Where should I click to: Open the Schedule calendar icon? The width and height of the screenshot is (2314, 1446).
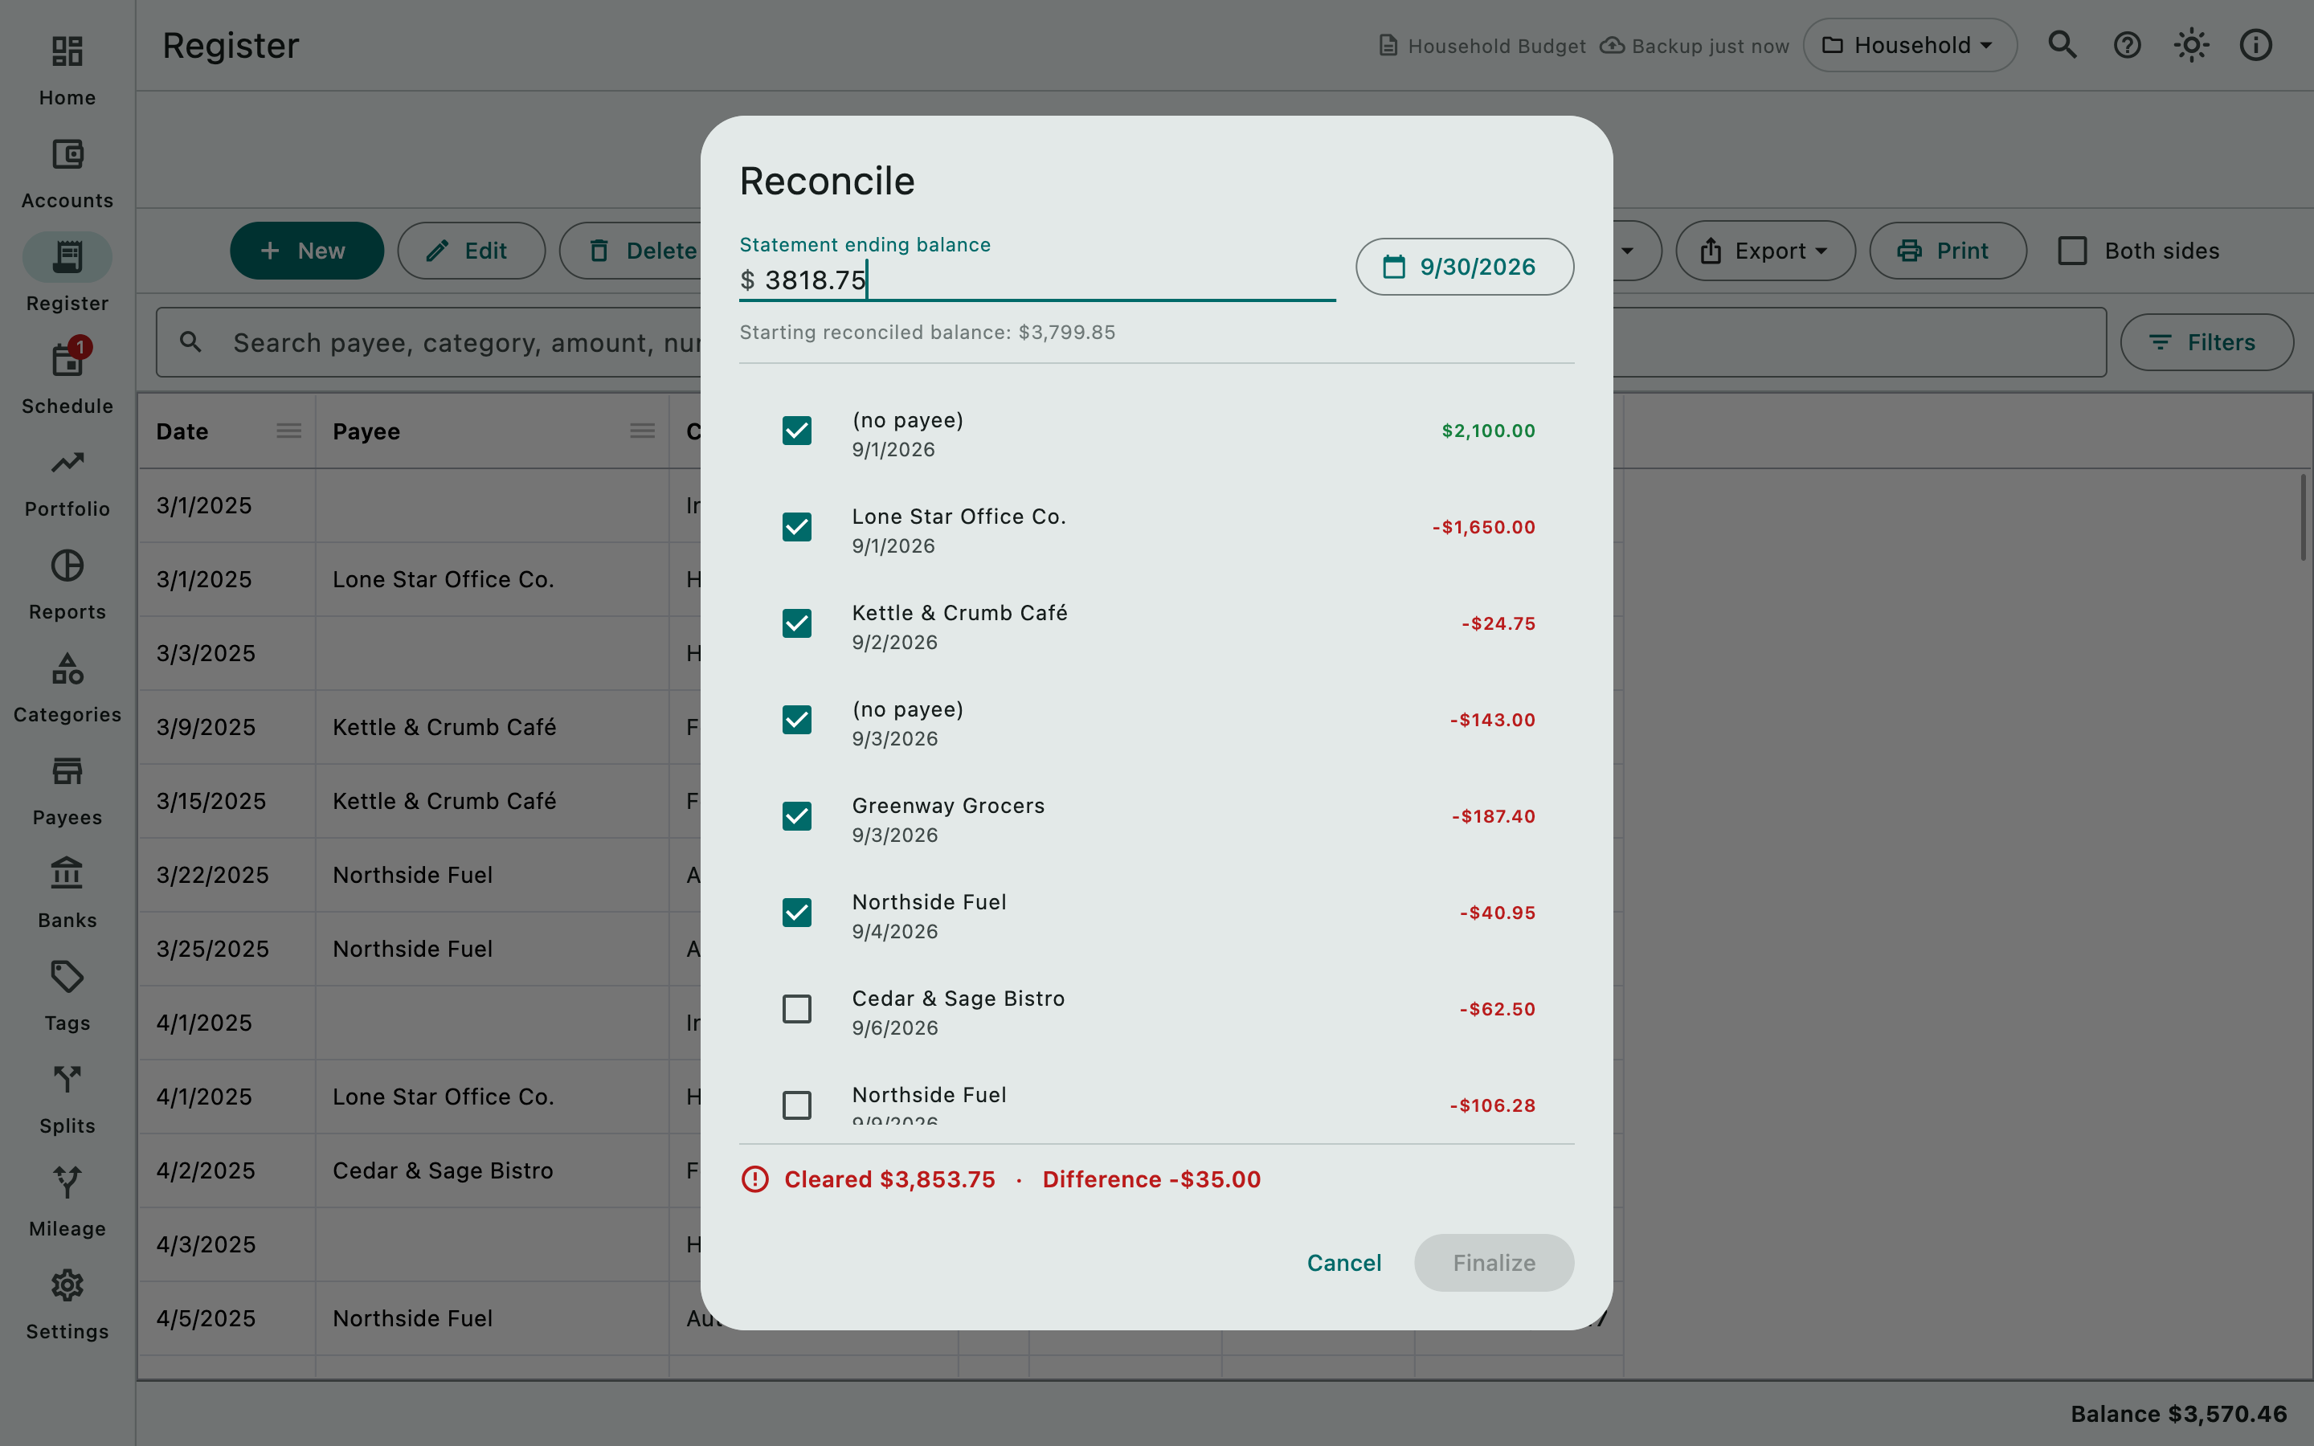click(67, 361)
